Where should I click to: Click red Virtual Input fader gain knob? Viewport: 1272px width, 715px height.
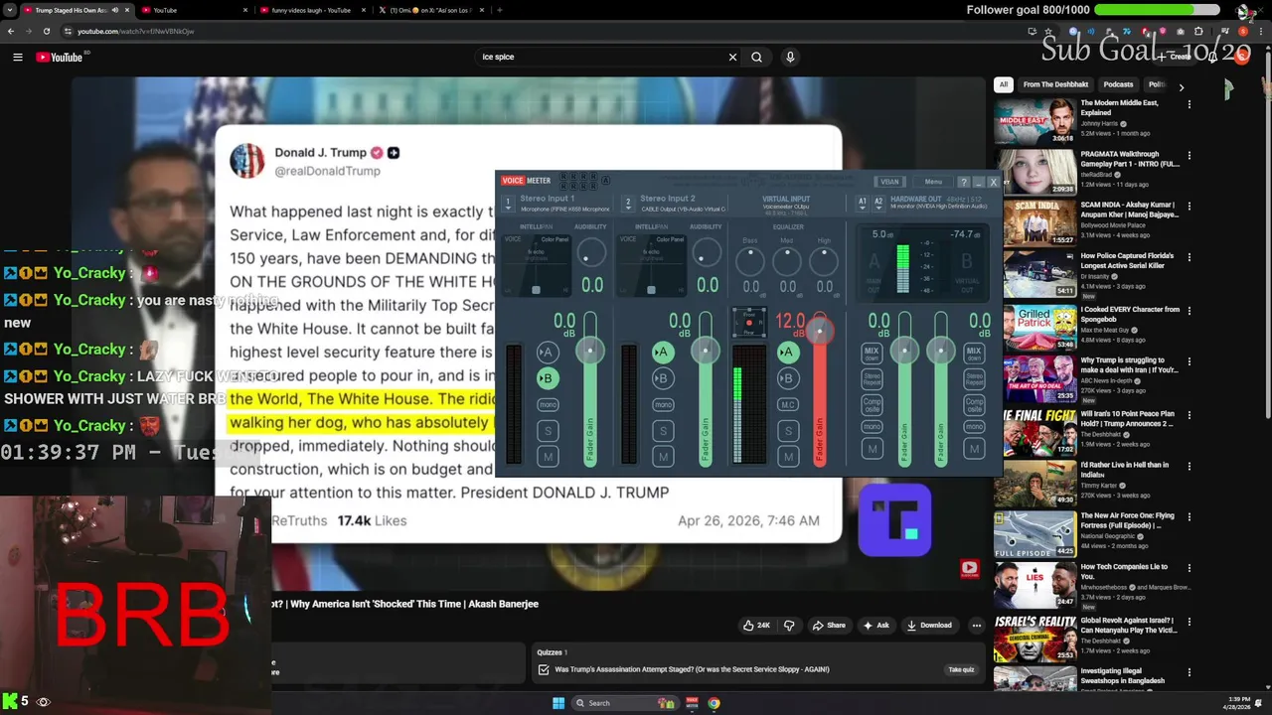pos(820,330)
